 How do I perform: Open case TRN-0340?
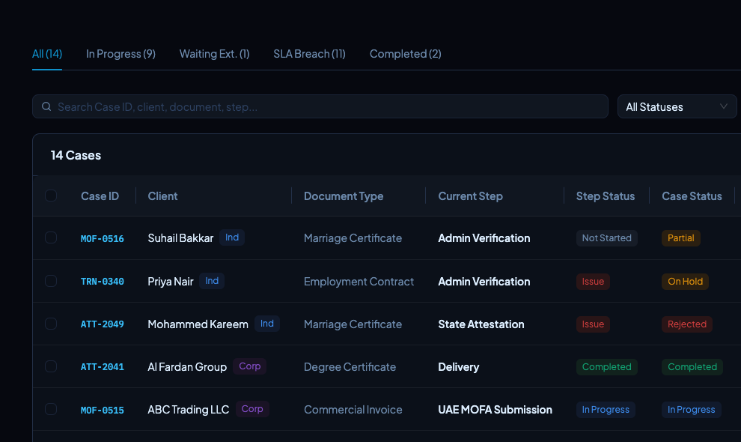[102, 282]
